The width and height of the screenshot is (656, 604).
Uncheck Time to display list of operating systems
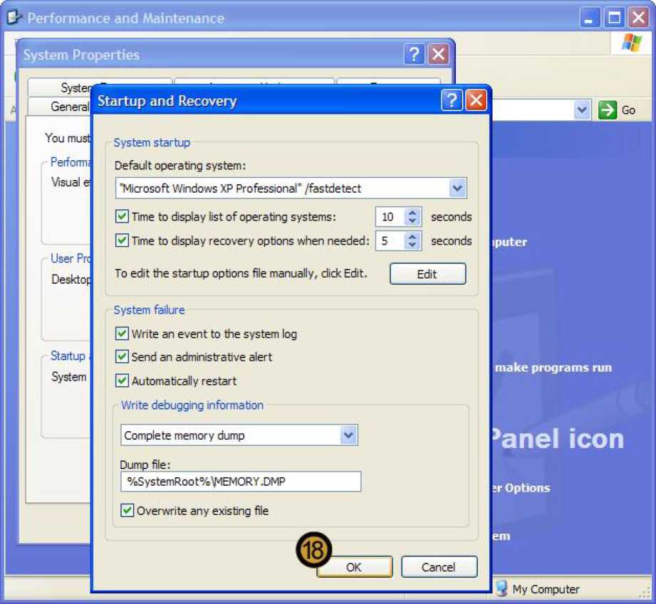pos(122,216)
